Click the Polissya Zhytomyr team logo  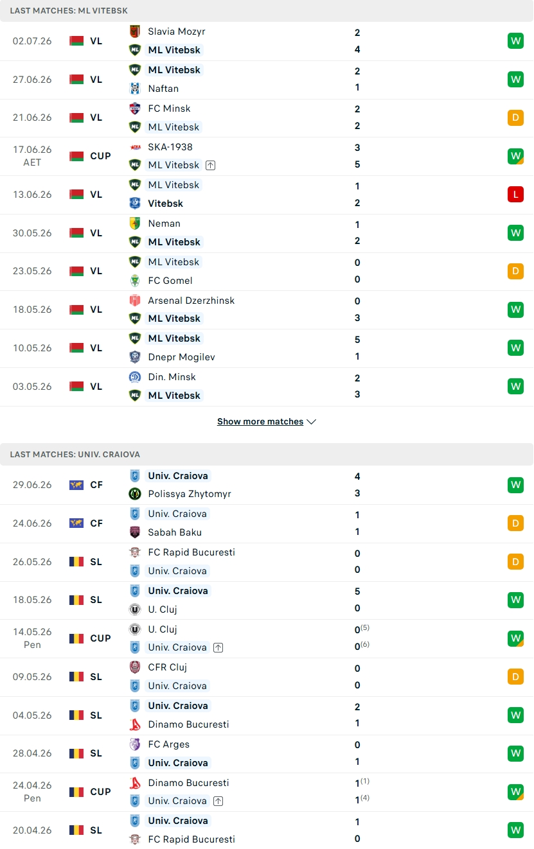[x=134, y=494]
